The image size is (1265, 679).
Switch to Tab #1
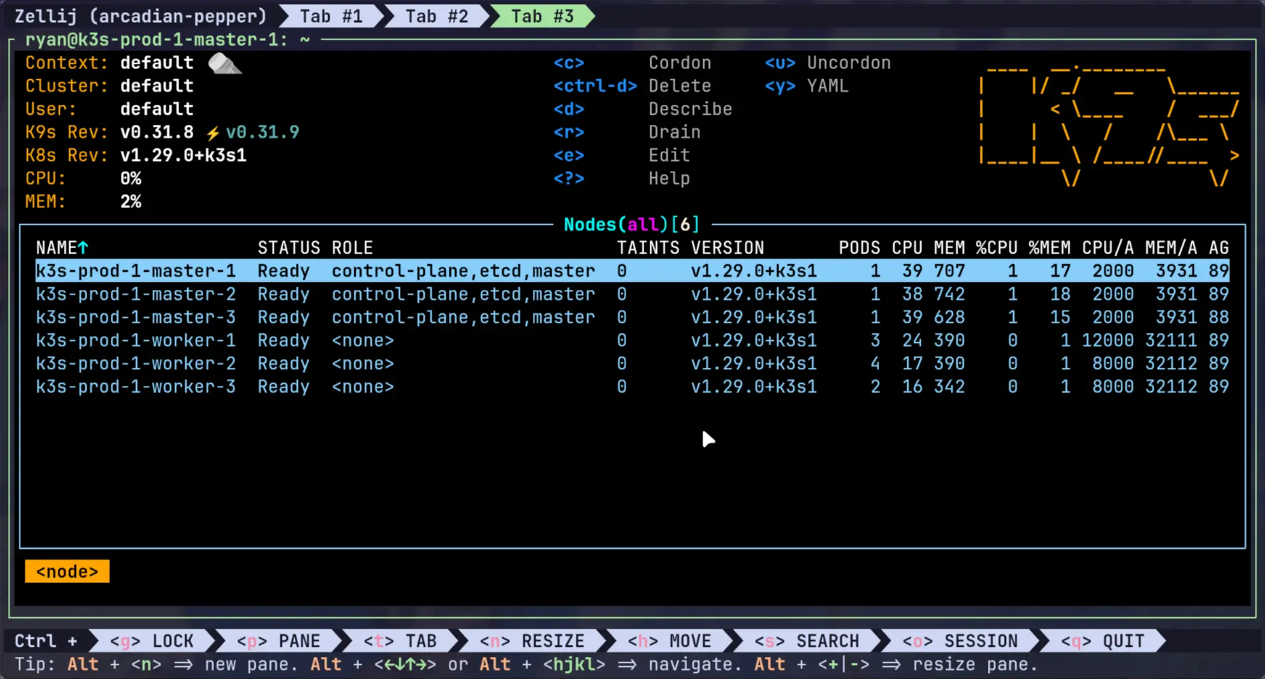[x=331, y=16]
